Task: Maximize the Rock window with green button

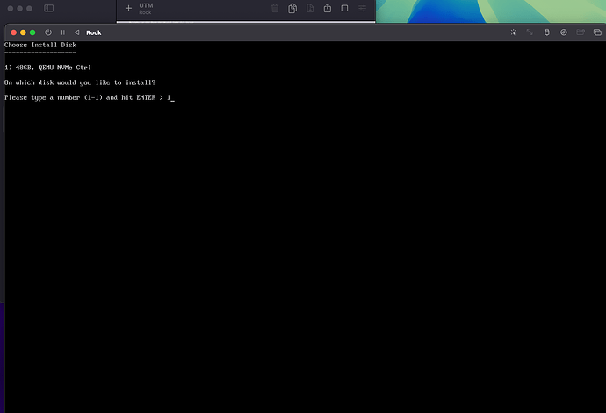Action: (32, 32)
